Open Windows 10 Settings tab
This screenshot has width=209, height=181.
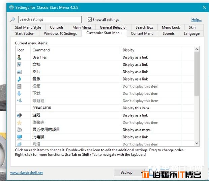pyautogui.click(x=60, y=33)
